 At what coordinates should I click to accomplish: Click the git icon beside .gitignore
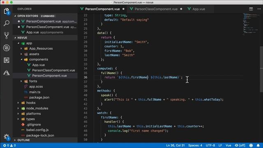[23, 125]
